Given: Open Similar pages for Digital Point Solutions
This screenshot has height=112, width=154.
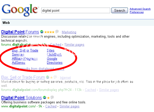Looking at the screenshot, I should click(x=70, y=106).
